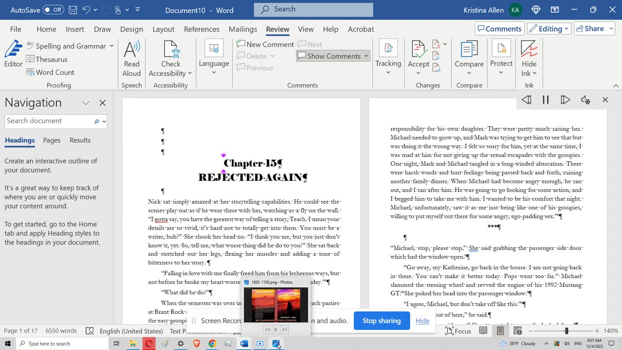Open the Results tab in Navigation
This screenshot has width=622, height=350.
click(x=80, y=140)
